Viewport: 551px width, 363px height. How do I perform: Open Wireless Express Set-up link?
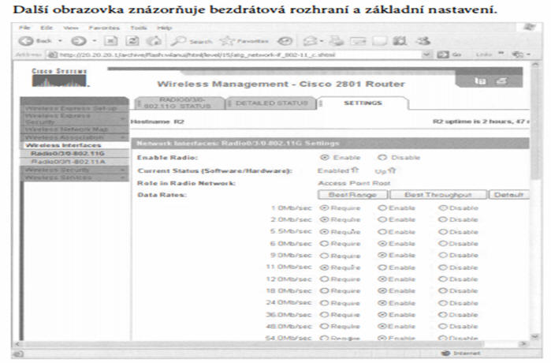pos(71,108)
